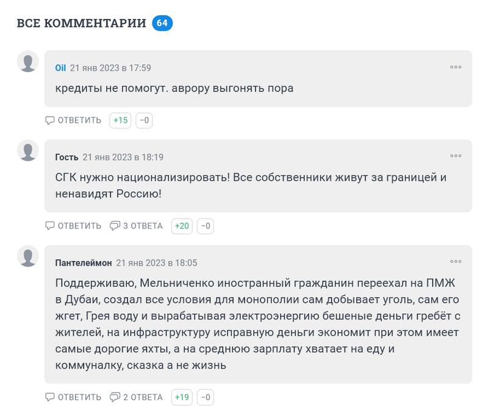Click the 64 comments count badge
This screenshot has height=406, width=488.
click(162, 23)
